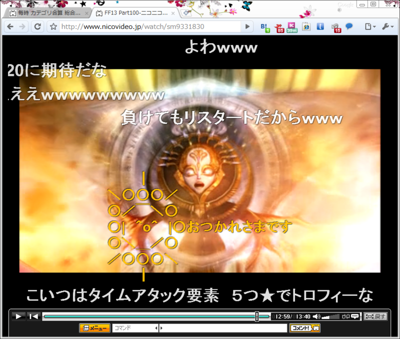The width and height of the screenshot is (400, 339).
Task: Open the page menu dropdown
Action: (x=370, y=27)
